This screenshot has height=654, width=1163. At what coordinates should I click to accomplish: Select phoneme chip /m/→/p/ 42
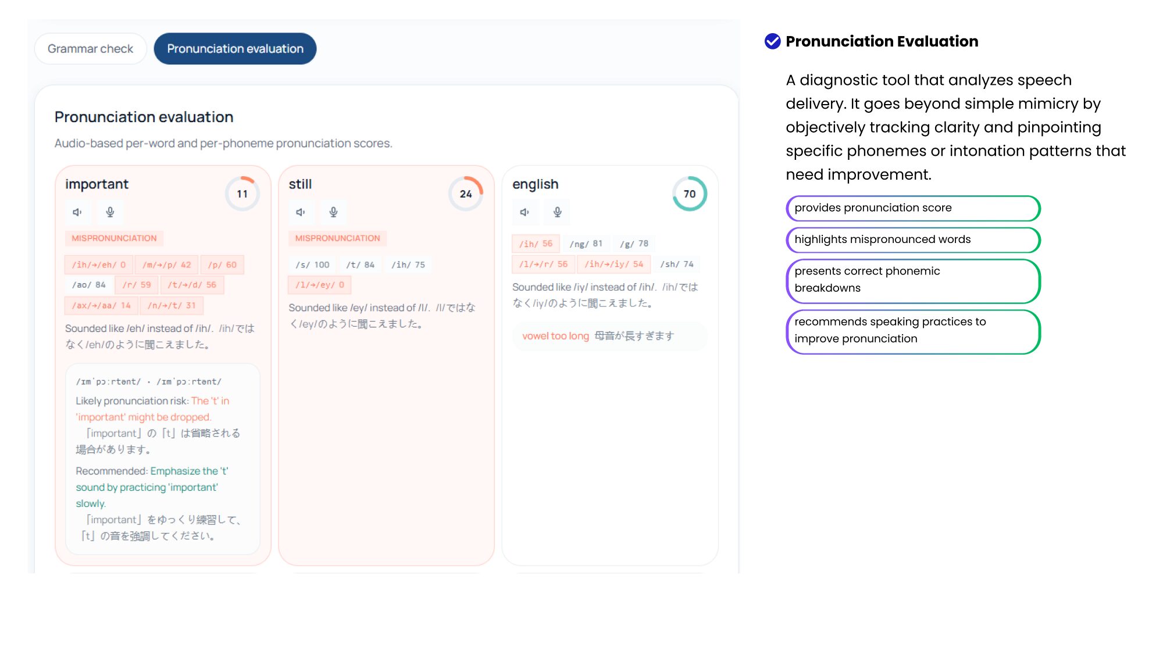tap(167, 265)
